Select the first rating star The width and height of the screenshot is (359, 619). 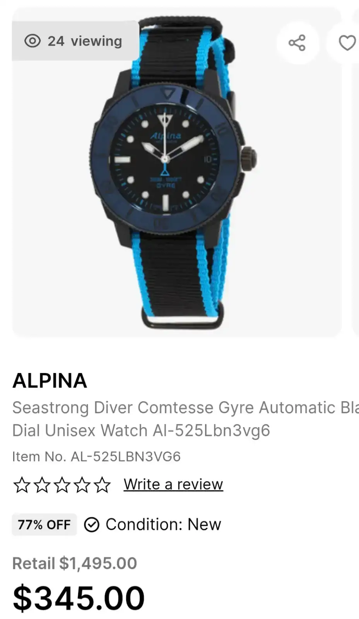pos(22,485)
